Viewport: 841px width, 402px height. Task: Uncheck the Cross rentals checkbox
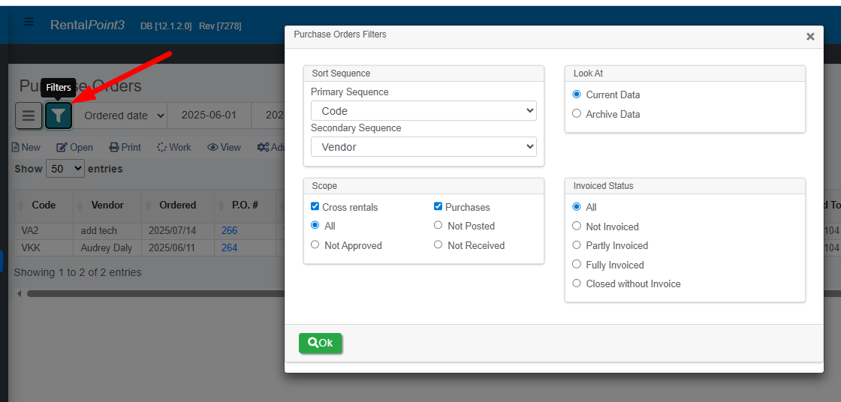pos(315,207)
